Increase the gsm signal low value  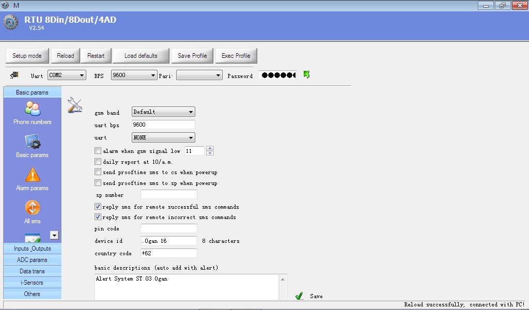[210, 148]
